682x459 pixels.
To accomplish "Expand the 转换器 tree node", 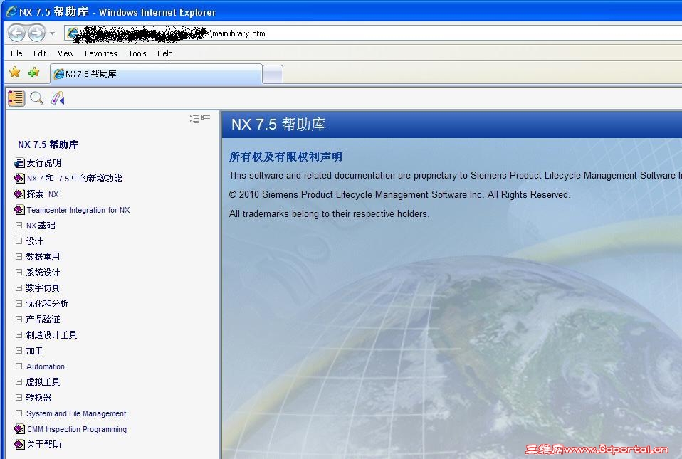I will pos(19,397).
